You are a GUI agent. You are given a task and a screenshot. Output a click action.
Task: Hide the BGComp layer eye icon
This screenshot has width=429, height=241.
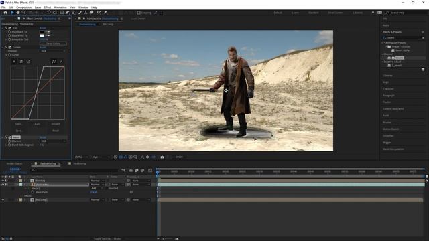pos(3,199)
